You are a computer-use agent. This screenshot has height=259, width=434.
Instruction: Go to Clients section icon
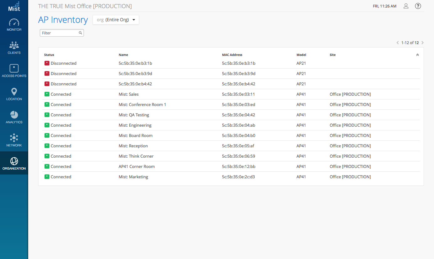14,46
